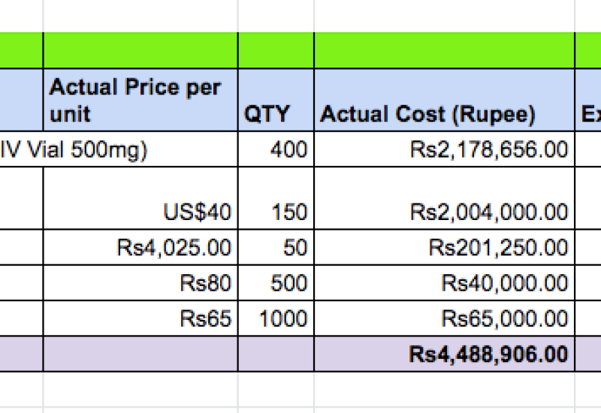Image resolution: width=601 pixels, height=413 pixels.
Task: Click the Rs2,178,656.00 cost cell
Action: [444, 149]
